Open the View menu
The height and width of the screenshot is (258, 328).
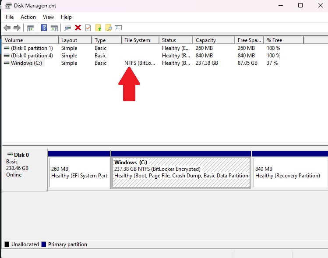48,17
